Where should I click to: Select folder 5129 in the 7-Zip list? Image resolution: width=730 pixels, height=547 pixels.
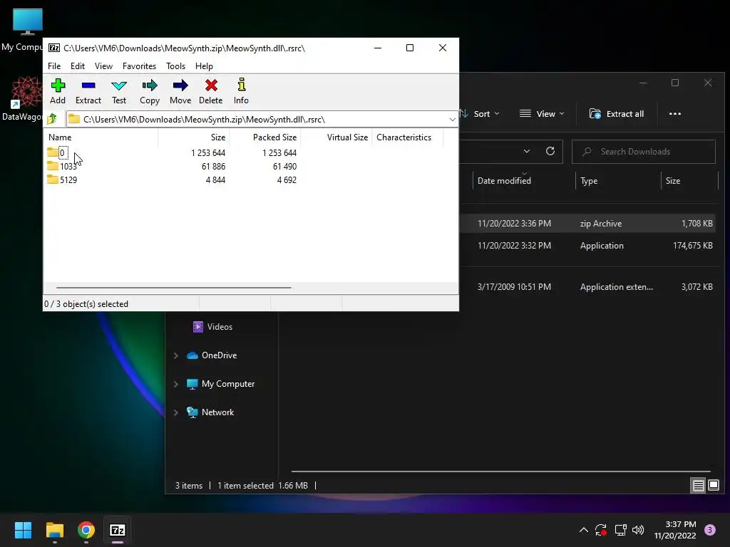62,179
